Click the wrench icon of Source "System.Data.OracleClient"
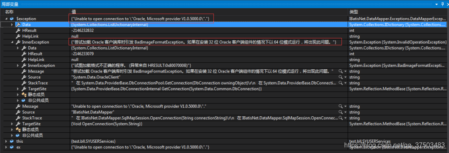This screenshot has width=449, height=153. pos(24,77)
